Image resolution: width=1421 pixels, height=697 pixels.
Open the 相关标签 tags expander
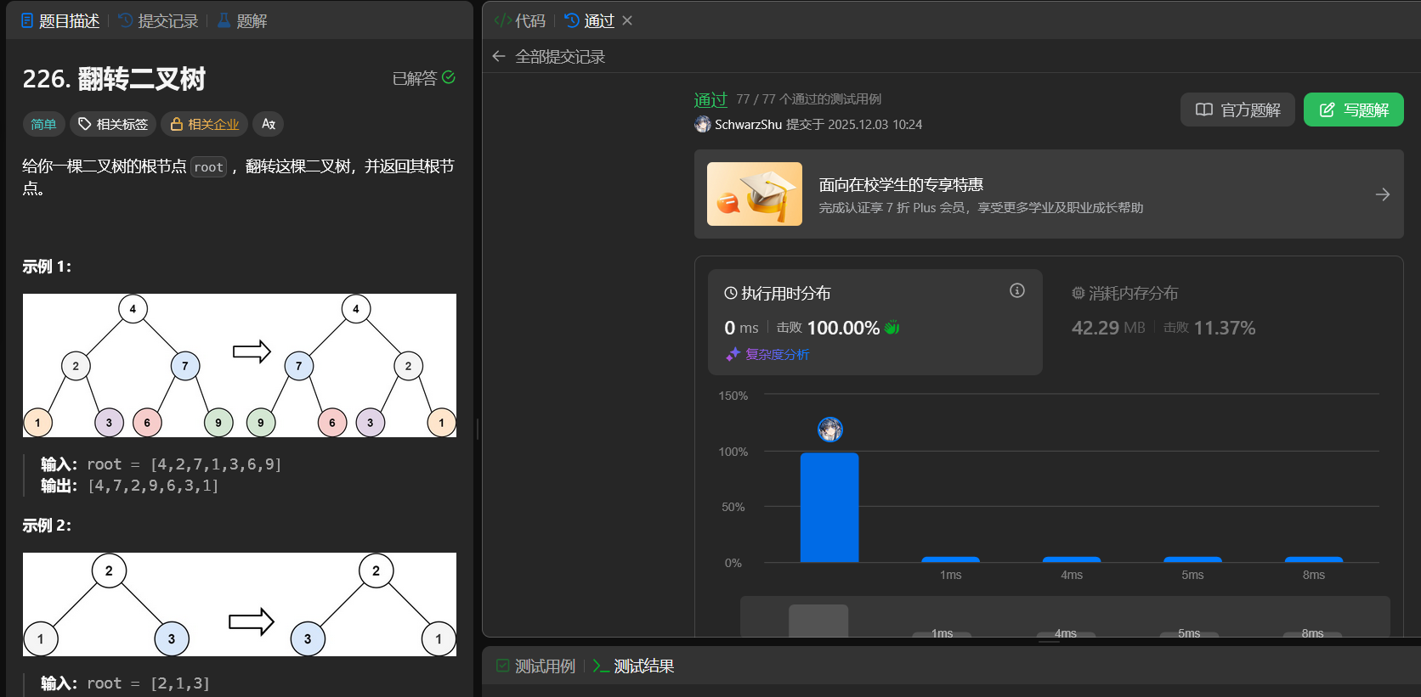click(x=113, y=124)
